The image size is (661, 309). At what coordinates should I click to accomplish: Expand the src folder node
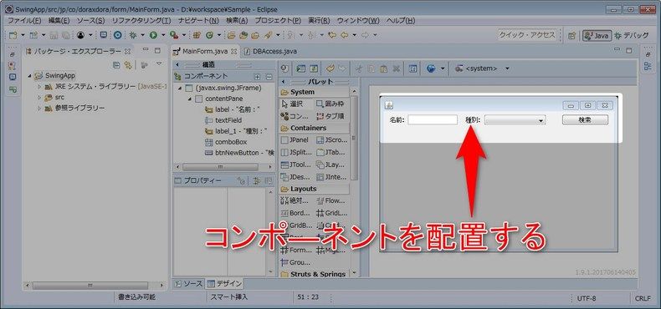(x=39, y=97)
